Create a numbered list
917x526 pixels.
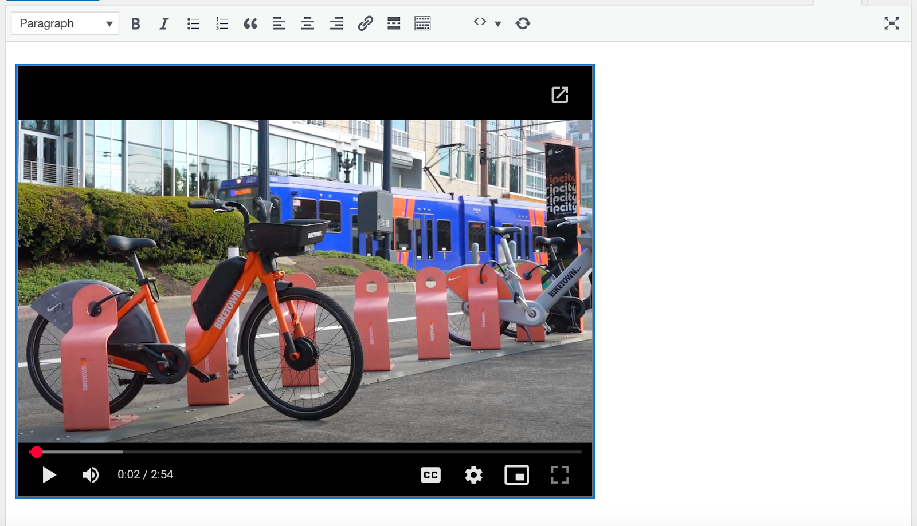click(x=222, y=23)
